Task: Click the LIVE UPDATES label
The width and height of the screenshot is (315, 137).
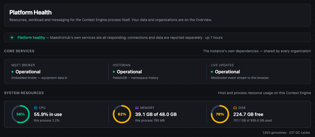Action: [222, 65]
